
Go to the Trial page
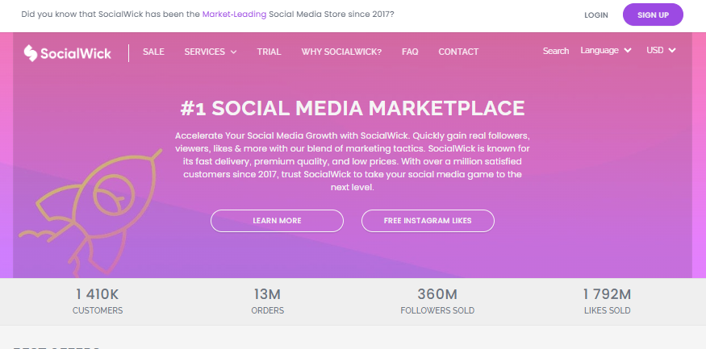[x=269, y=52]
